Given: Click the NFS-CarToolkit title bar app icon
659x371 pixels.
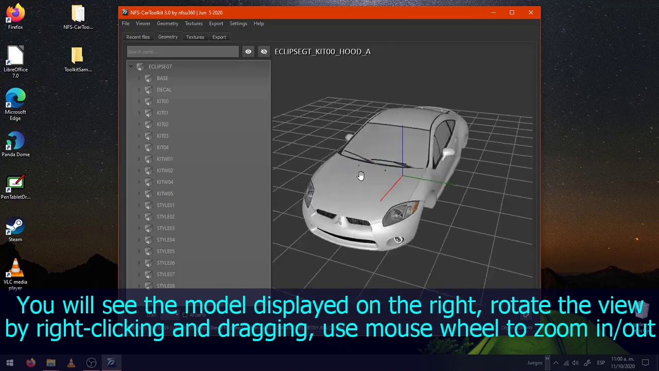Looking at the screenshot, I should [x=125, y=12].
